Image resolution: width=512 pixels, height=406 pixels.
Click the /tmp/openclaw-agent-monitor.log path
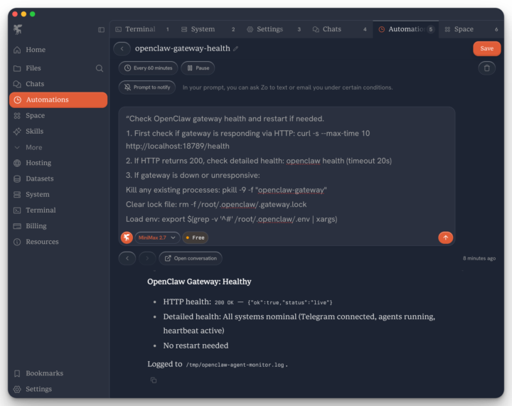pyautogui.click(x=235, y=365)
